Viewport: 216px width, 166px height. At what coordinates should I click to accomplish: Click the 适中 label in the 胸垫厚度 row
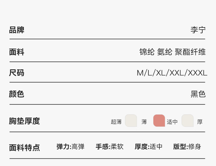point(172,122)
